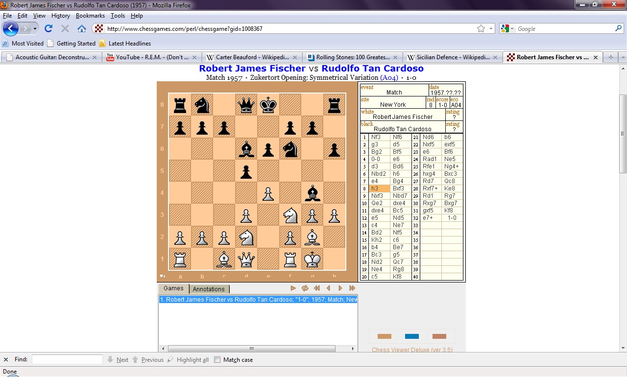Open the Robert James Fischer player link
627x377 pixels.
pos(252,69)
